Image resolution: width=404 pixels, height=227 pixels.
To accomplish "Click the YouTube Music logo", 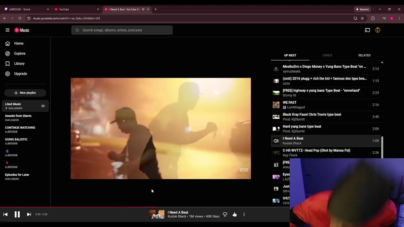I will pyautogui.click(x=22, y=30).
